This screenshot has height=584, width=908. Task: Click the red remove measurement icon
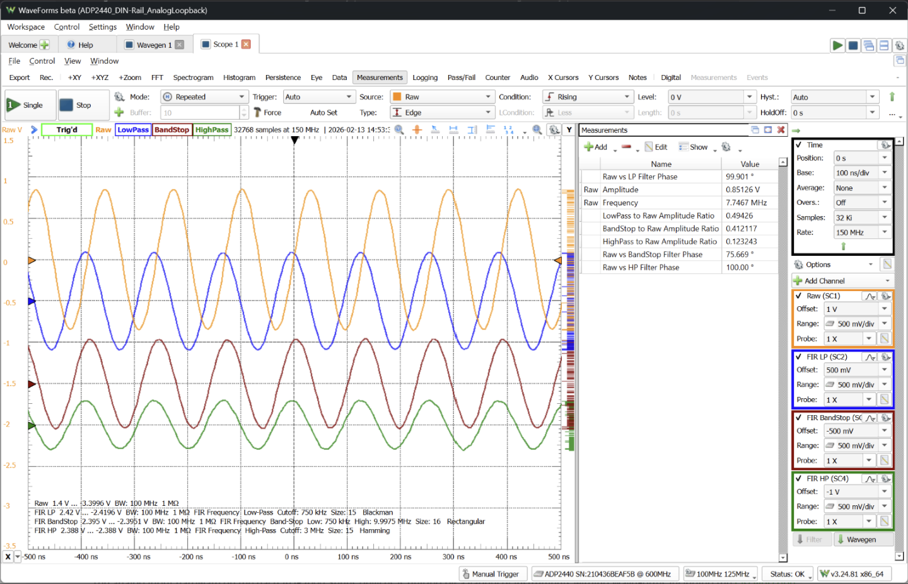(x=626, y=147)
